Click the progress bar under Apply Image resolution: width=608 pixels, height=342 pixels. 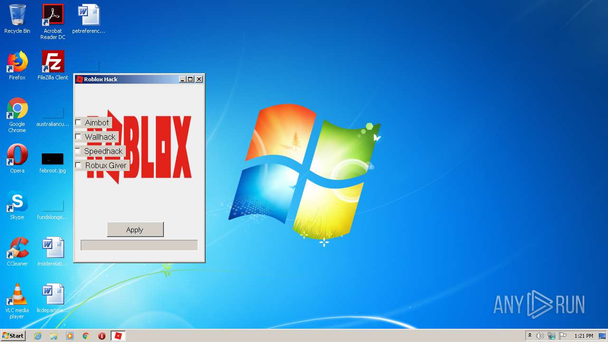pos(139,245)
